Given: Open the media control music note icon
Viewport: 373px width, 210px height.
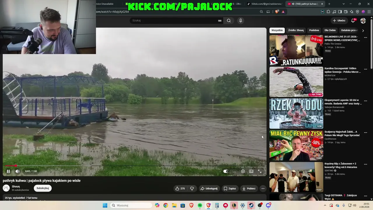Looking at the screenshot, I should coord(334,12).
